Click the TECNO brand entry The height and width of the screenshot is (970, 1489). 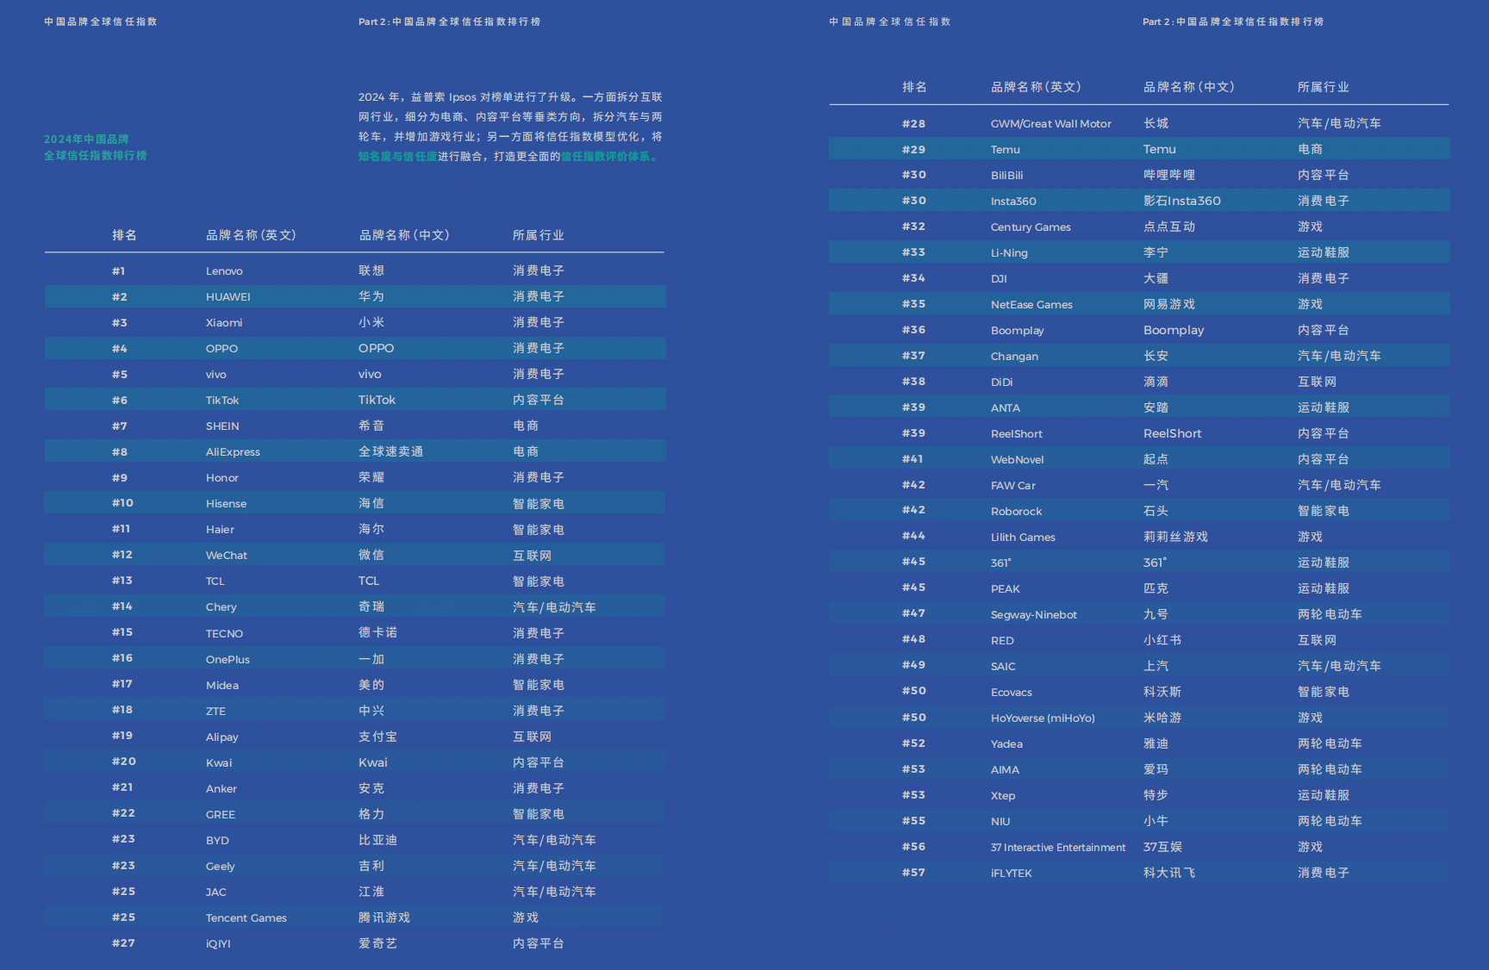[x=224, y=634]
